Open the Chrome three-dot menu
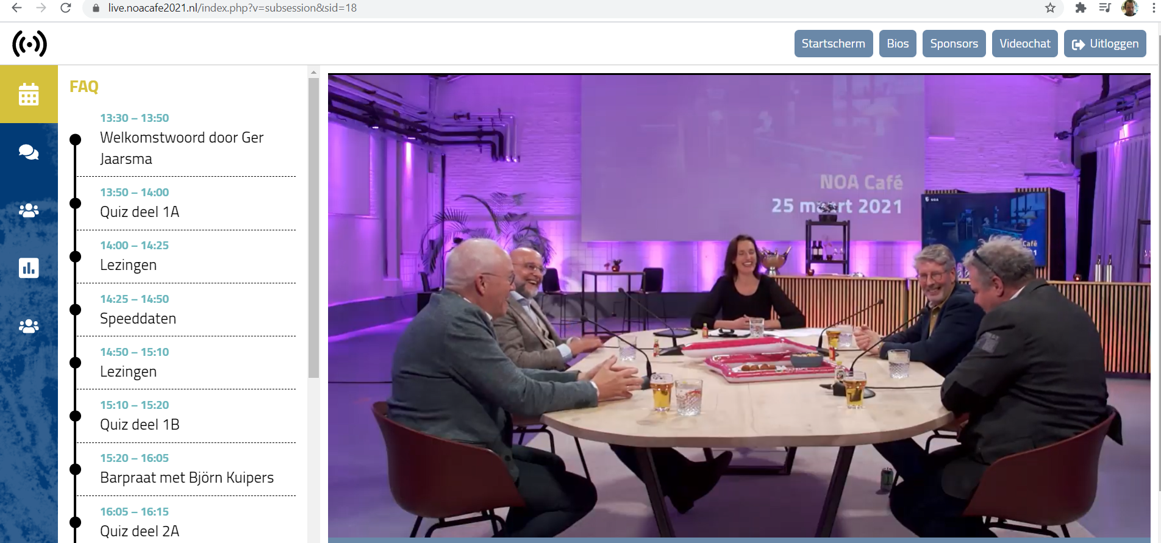 (1154, 8)
